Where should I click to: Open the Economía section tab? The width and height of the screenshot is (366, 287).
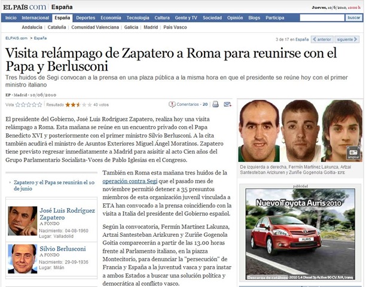click(x=111, y=18)
